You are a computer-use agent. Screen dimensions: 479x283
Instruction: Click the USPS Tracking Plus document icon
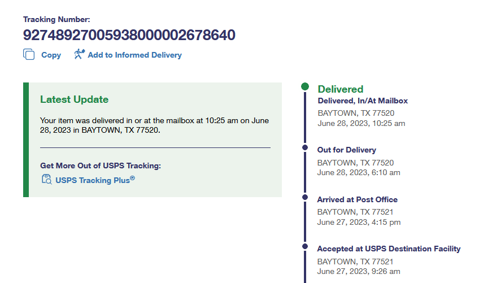pyautogui.click(x=46, y=180)
